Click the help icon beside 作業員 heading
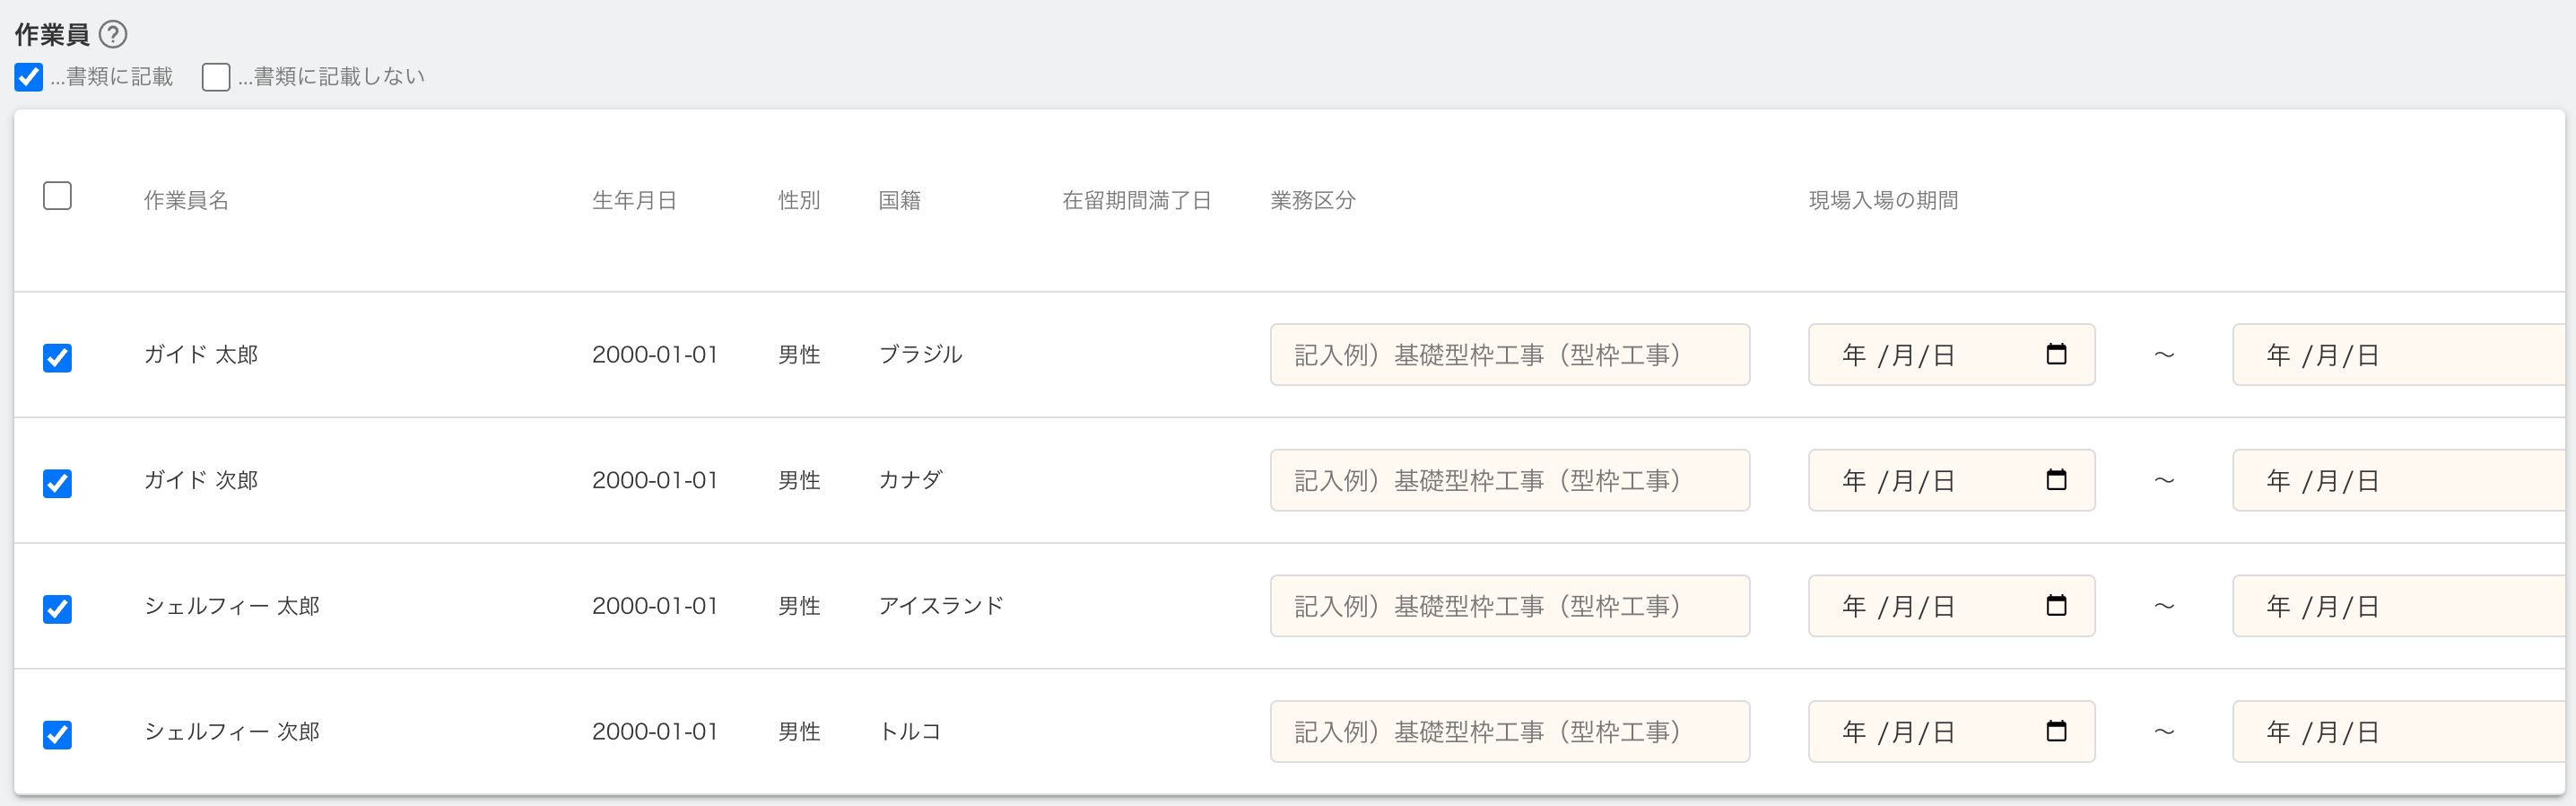Image resolution: width=2576 pixels, height=806 pixels. coord(113,35)
